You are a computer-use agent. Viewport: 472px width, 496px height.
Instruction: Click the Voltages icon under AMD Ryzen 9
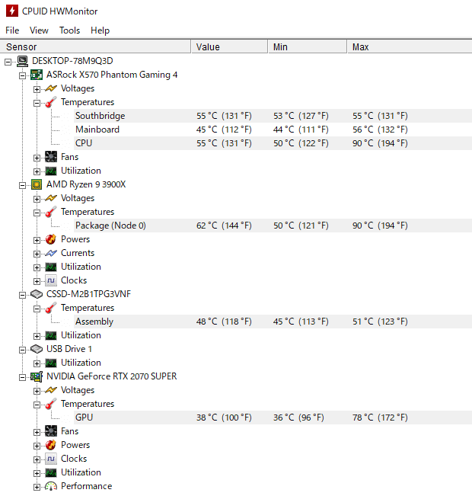point(51,198)
